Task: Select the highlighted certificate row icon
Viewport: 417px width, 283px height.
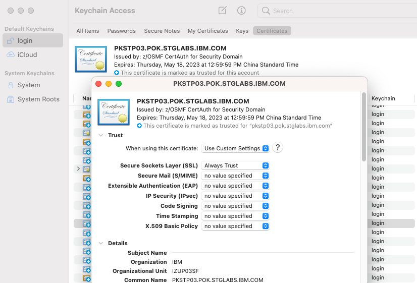Action: pyautogui.click(x=86, y=223)
